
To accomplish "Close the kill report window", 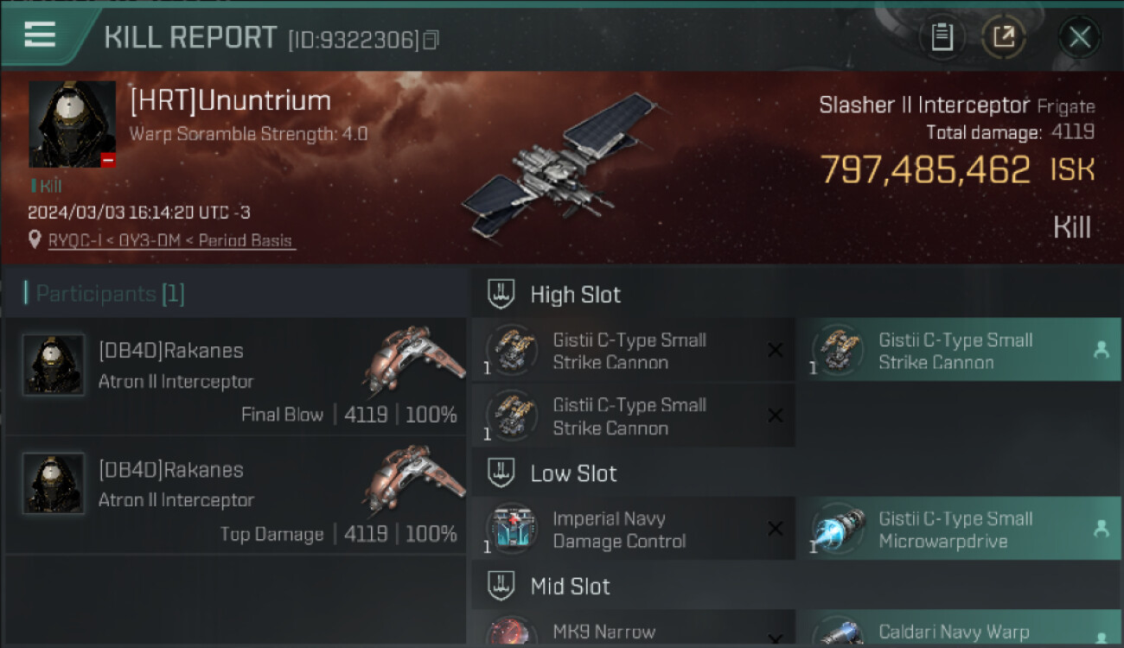I will coord(1079,37).
